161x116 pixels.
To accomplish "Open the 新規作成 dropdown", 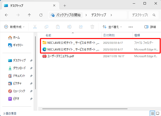I will coord(14,27).
